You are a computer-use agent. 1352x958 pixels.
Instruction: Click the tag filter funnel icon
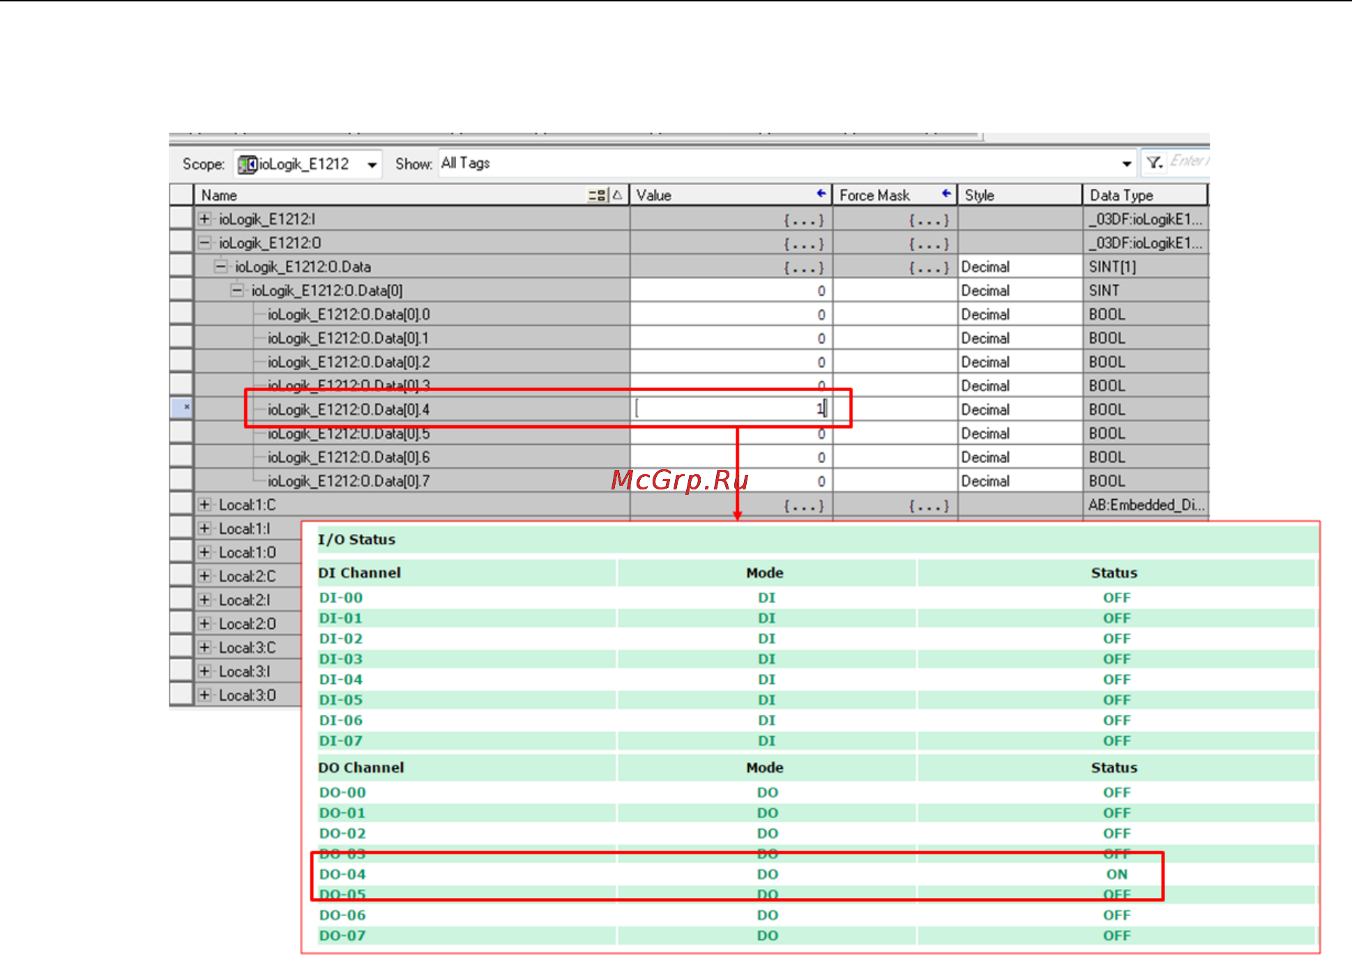click(x=1154, y=162)
